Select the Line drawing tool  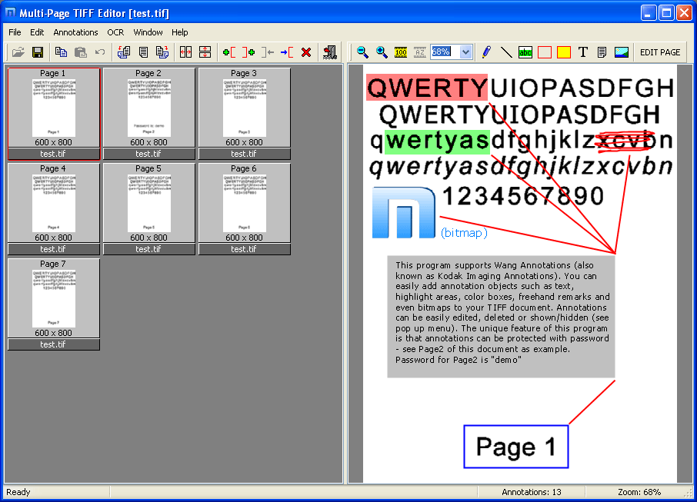pos(506,52)
